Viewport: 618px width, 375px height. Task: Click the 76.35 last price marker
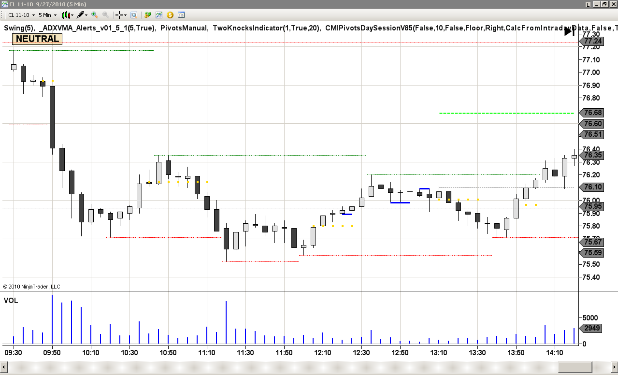click(592, 155)
